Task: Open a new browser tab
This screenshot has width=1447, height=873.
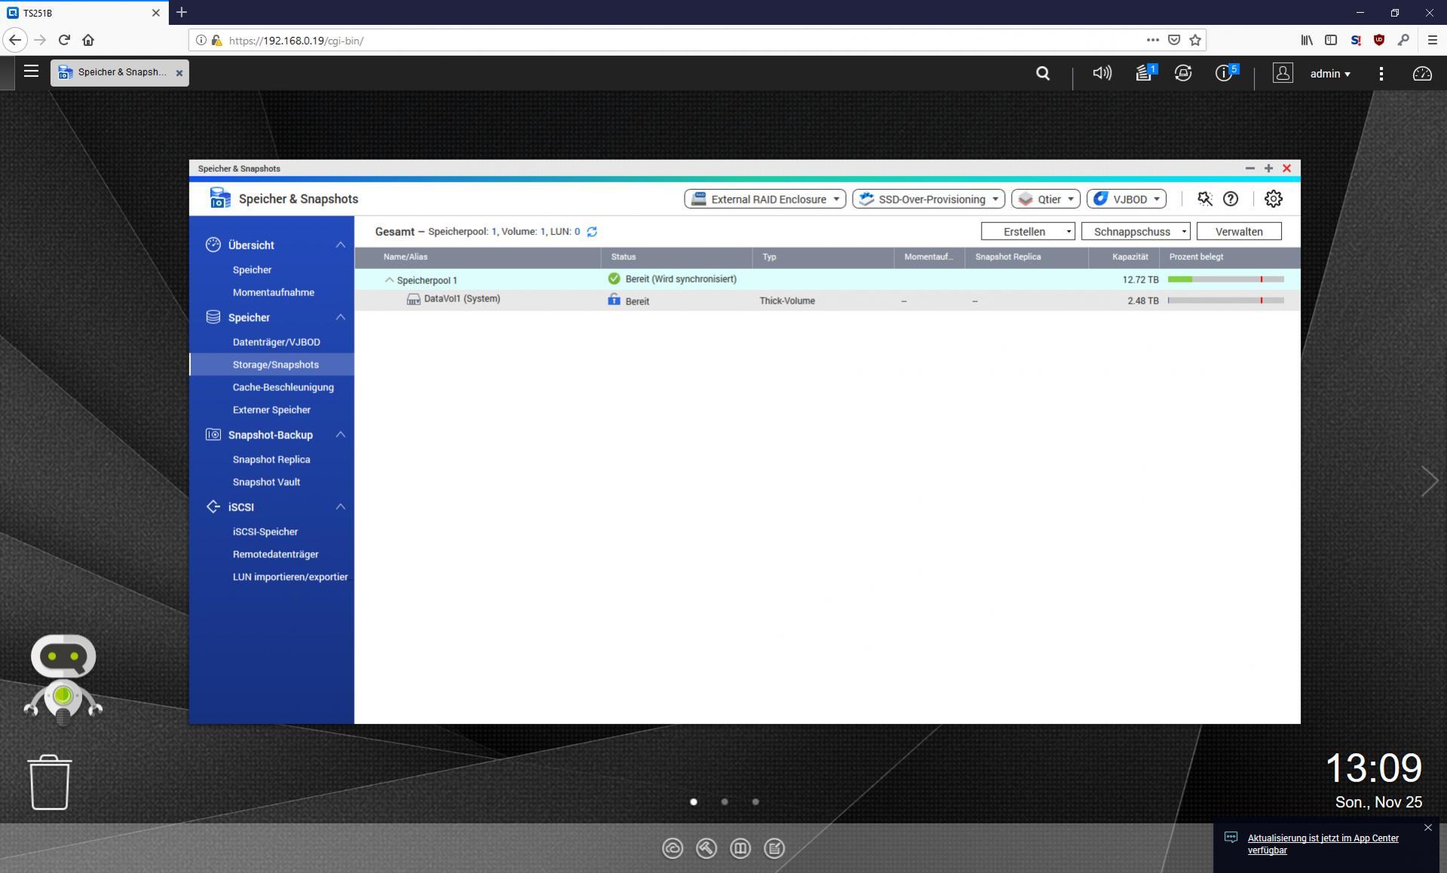Action: (181, 13)
